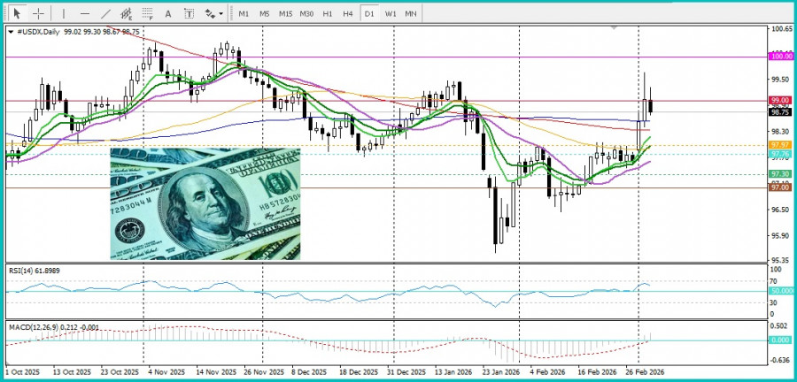
Task: Click the 14 Nov 2025 date label
Action: 214,372
